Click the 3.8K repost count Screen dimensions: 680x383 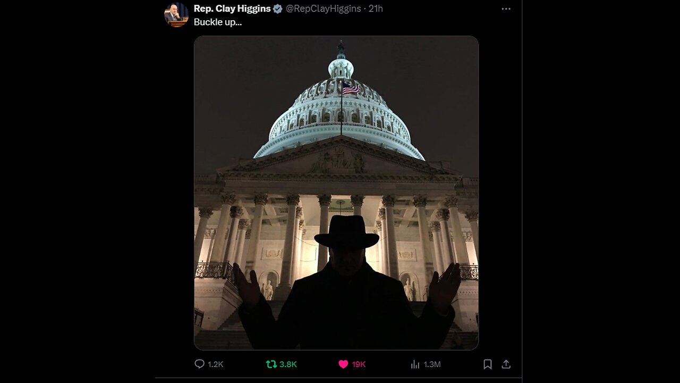[288, 364]
